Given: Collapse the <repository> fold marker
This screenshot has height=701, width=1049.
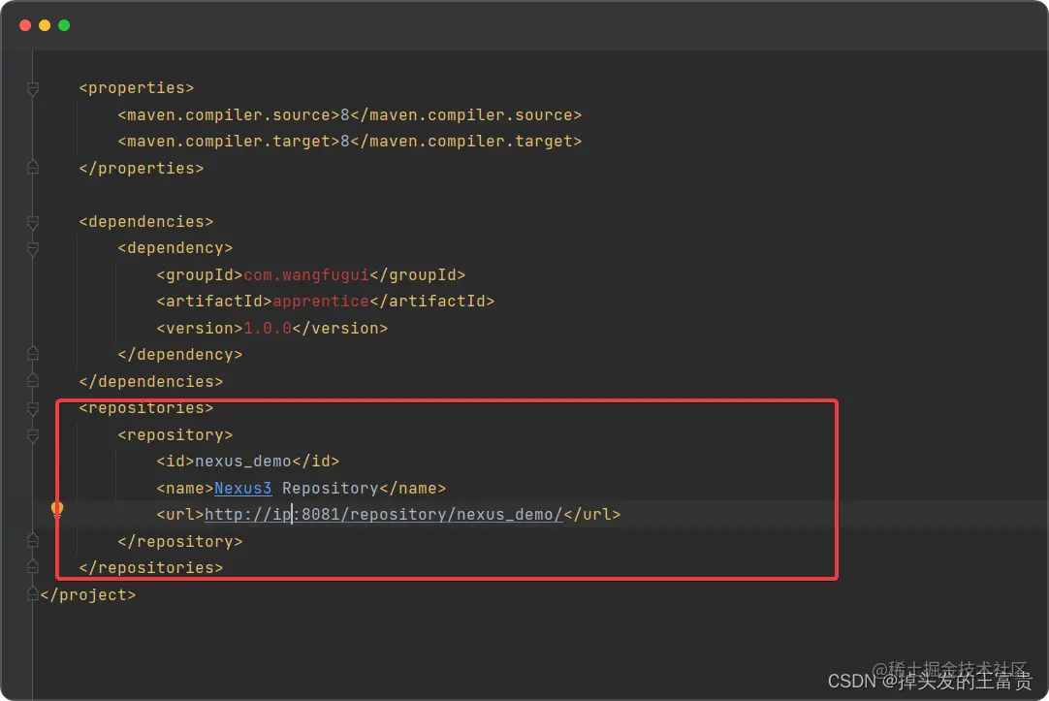Looking at the screenshot, I should coord(32,435).
